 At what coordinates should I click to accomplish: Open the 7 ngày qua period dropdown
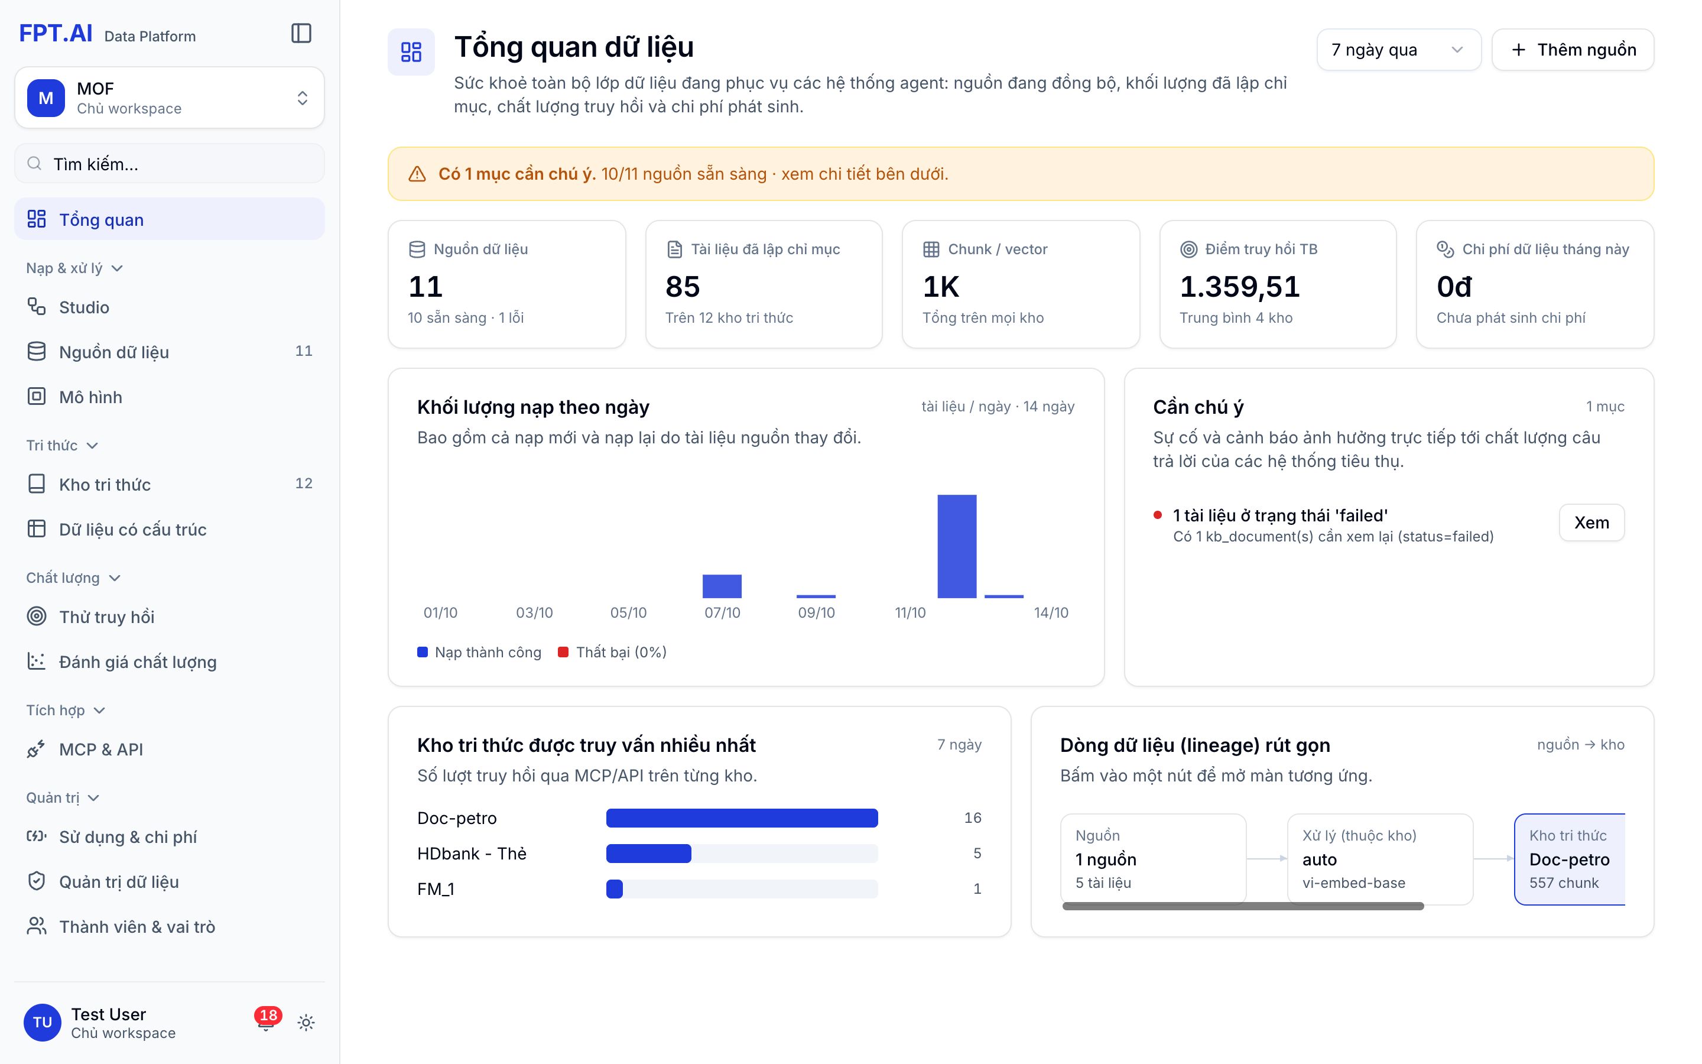pyautogui.click(x=1398, y=50)
